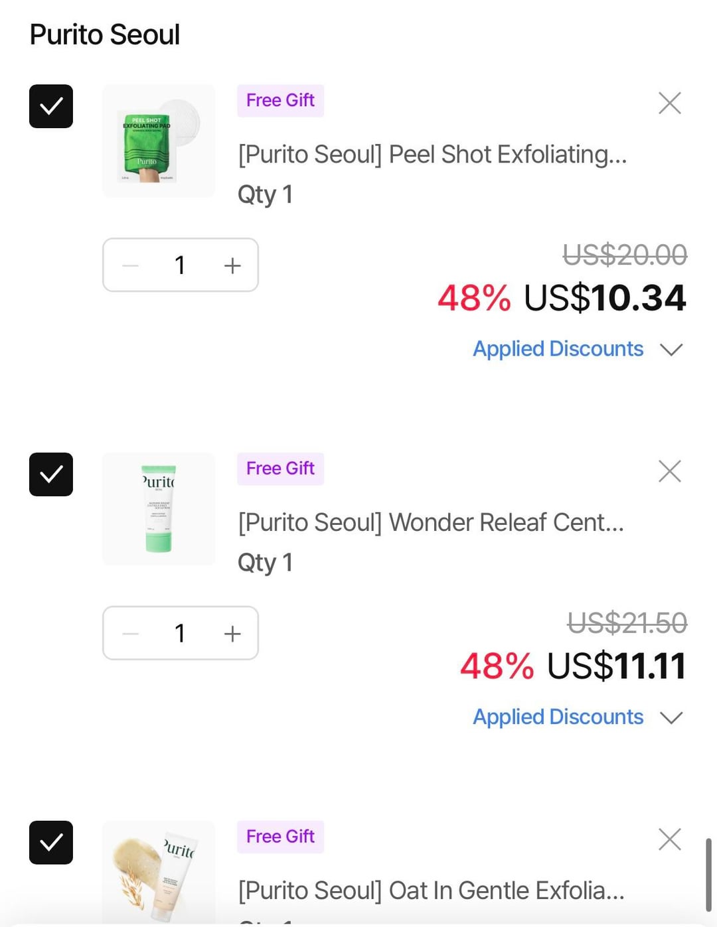The height and width of the screenshot is (927, 717).
Task: Expand Applied Discounts for Wonder Releaf item
Action: point(576,717)
